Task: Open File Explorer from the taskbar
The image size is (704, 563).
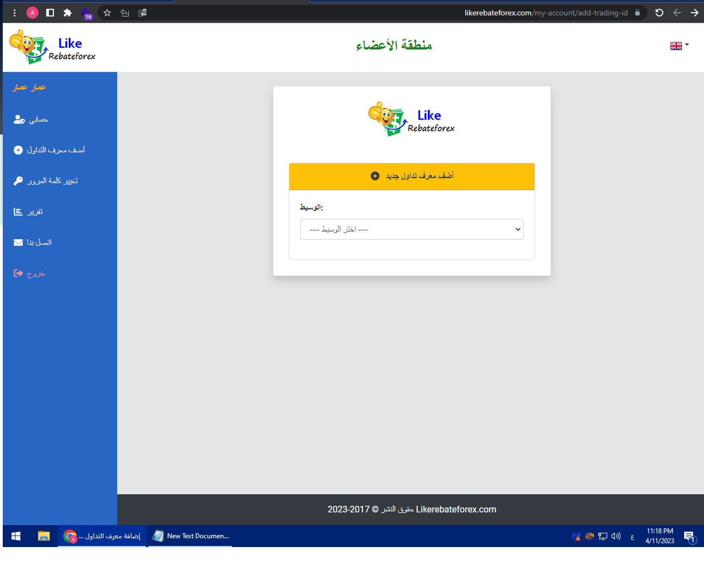Action: click(43, 536)
